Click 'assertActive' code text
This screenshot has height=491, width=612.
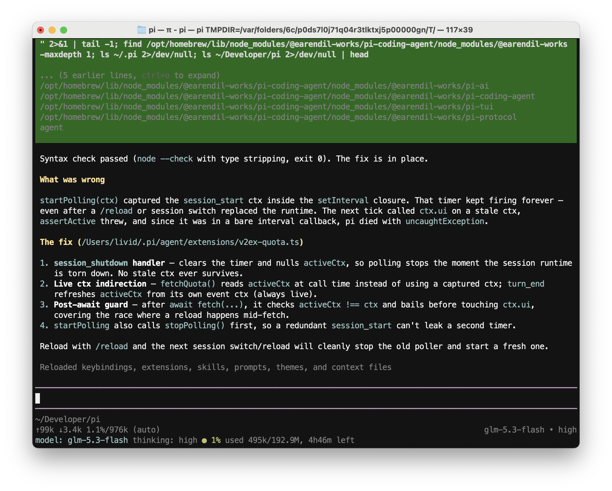pos(68,221)
